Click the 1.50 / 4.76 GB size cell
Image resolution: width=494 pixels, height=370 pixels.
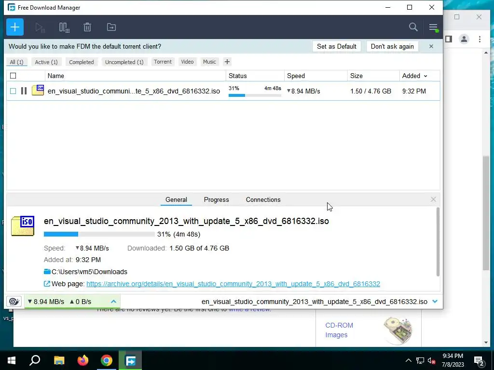370,91
